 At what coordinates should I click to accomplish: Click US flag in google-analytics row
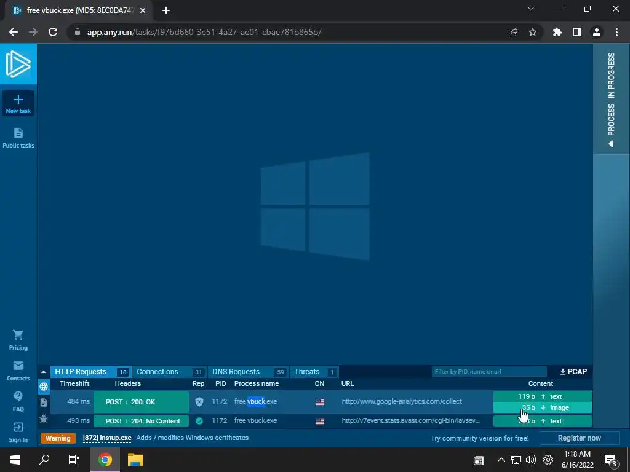pyautogui.click(x=320, y=402)
